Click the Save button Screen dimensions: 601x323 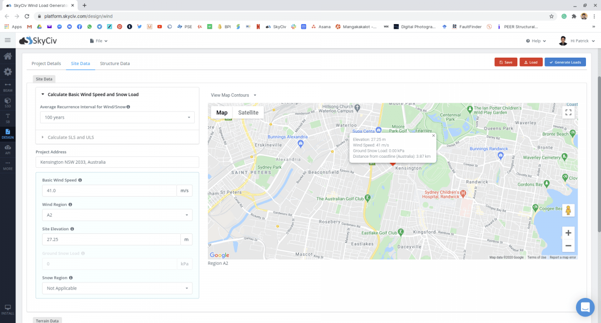(x=506, y=62)
